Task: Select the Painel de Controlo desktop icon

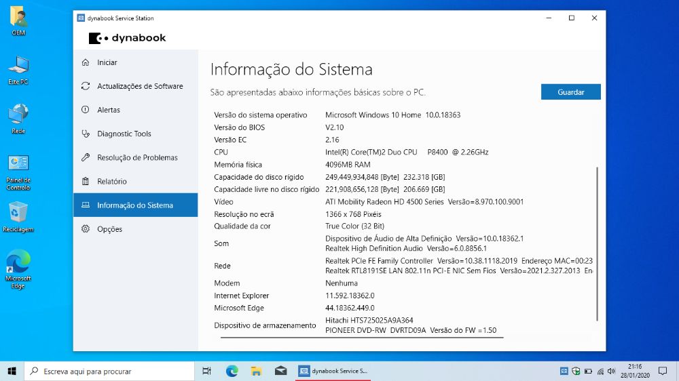Action: (18, 172)
